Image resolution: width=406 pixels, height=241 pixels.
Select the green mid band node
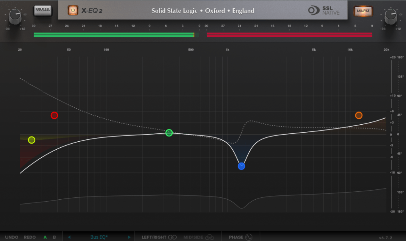(169, 133)
